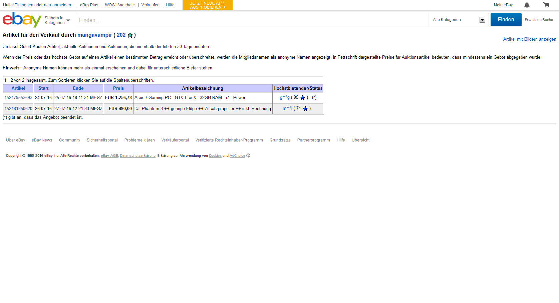Click bidder name m***i

click(x=287, y=108)
